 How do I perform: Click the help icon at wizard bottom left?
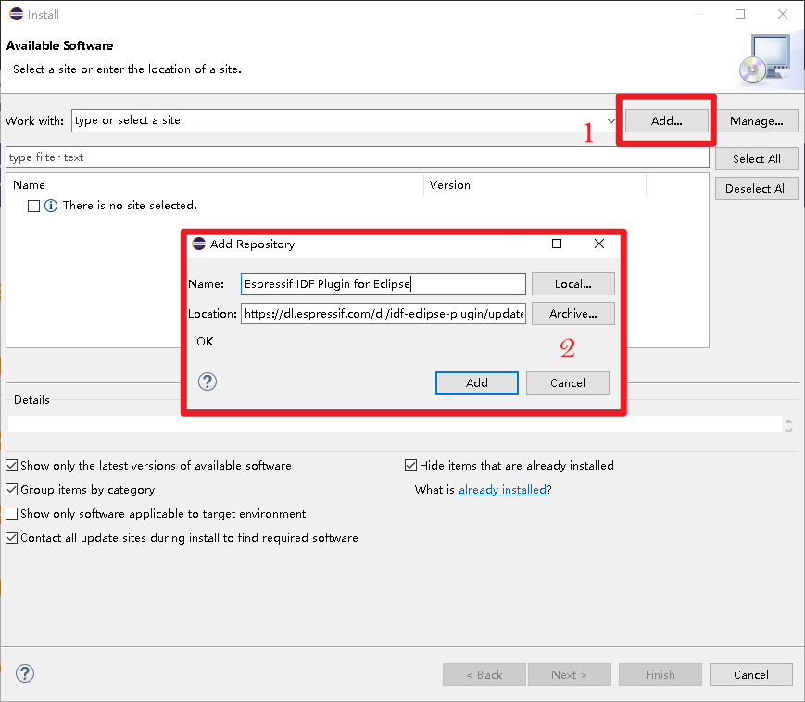24,673
